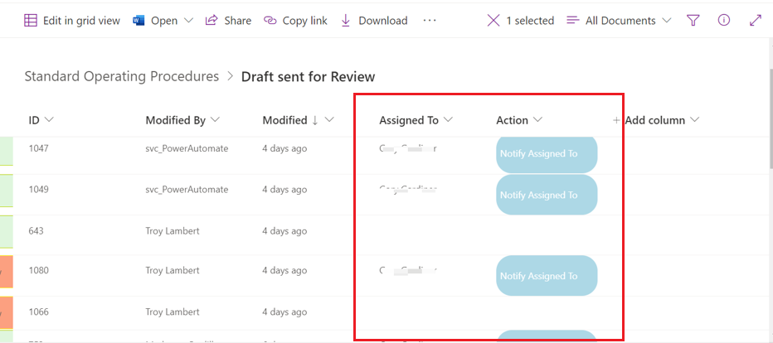
Task: Open the Assigned To column dropdown
Action: tap(448, 120)
